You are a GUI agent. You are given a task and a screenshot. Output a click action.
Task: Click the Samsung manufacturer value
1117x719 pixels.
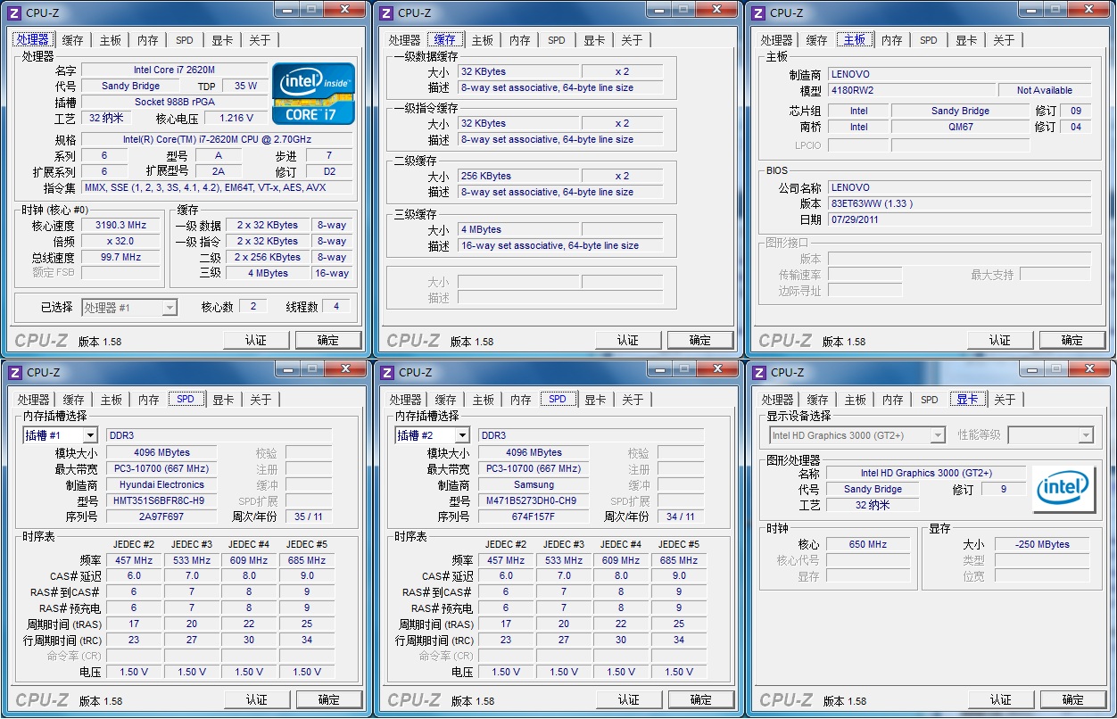(x=534, y=484)
